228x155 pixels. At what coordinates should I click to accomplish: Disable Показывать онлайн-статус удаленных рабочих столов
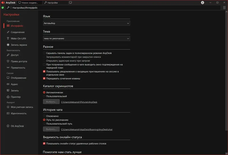coord(44,144)
